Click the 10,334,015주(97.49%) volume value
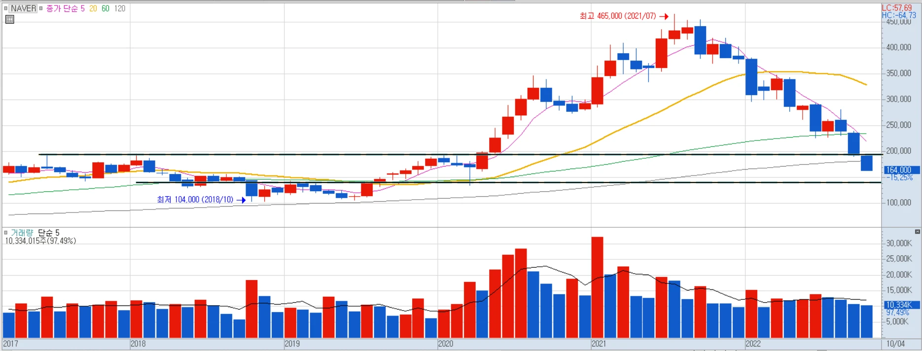Screen dimensions: 922x351 pos(40,241)
